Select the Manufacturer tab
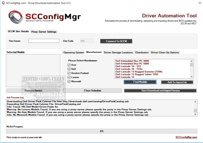203x143 pixels. click(x=94, y=52)
